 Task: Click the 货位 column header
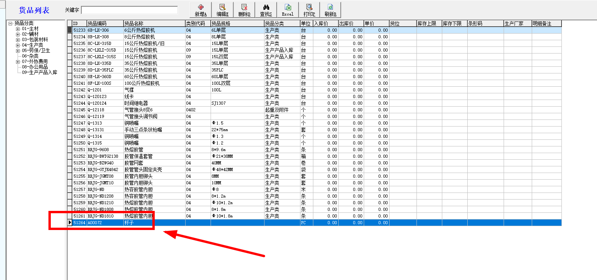(403, 23)
